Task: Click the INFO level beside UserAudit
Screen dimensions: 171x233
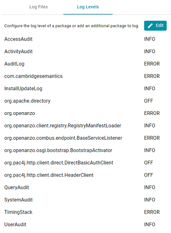Action: pos(149,224)
